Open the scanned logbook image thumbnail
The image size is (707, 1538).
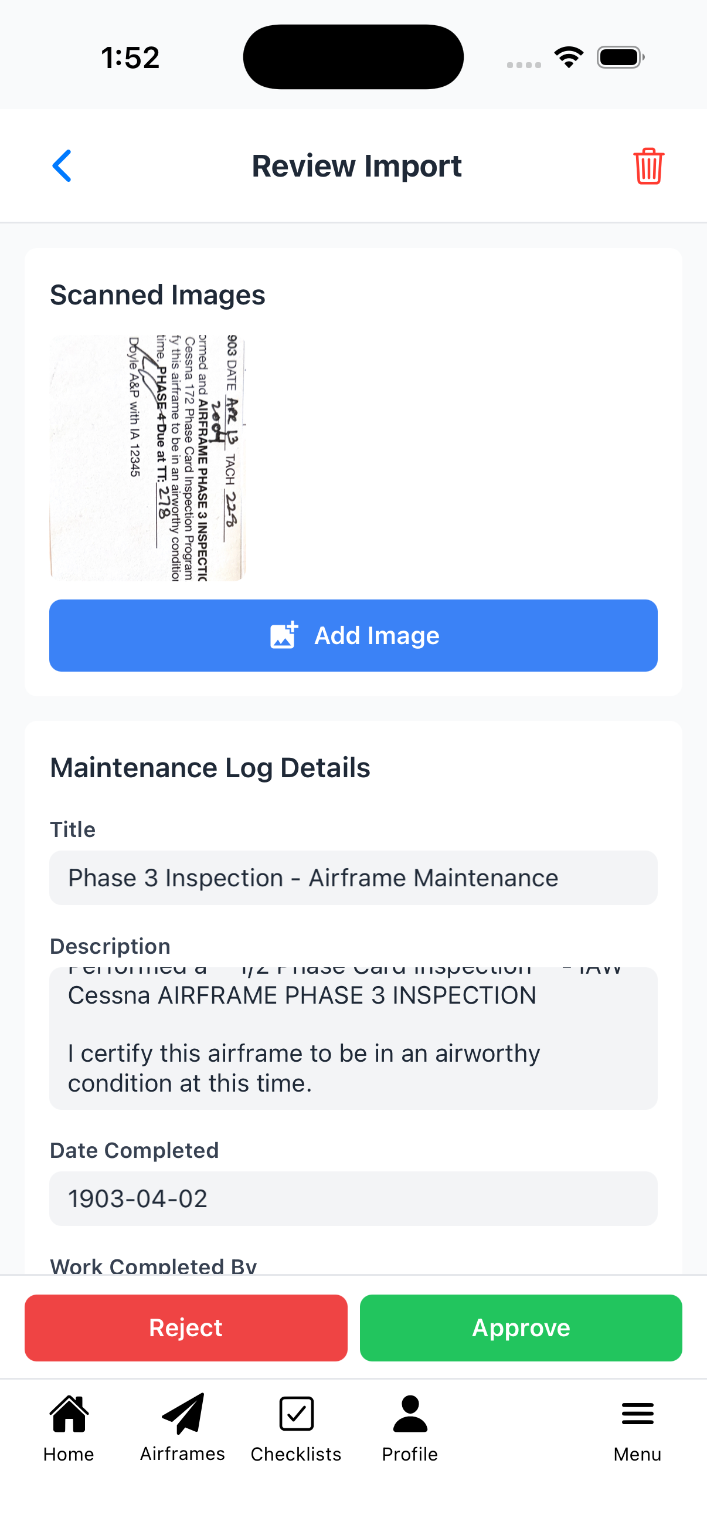coord(148,458)
